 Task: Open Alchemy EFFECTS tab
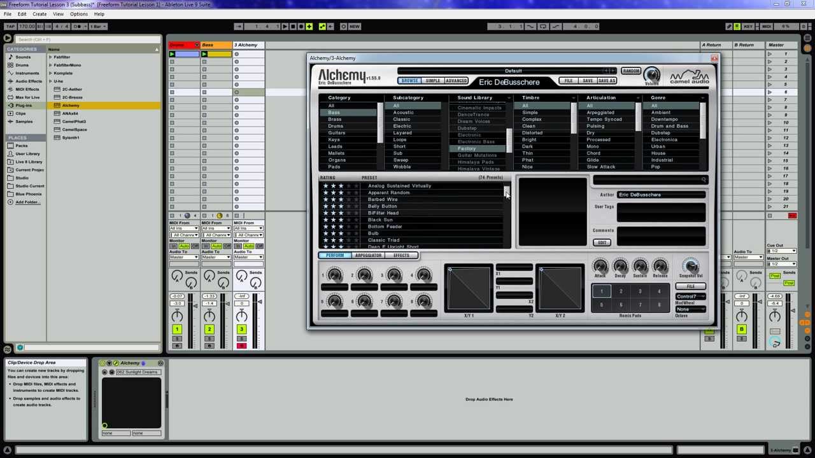tap(401, 255)
